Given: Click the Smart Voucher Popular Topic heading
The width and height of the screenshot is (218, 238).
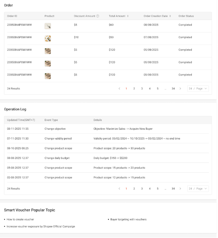Looking at the screenshot, I should [29, 210].
